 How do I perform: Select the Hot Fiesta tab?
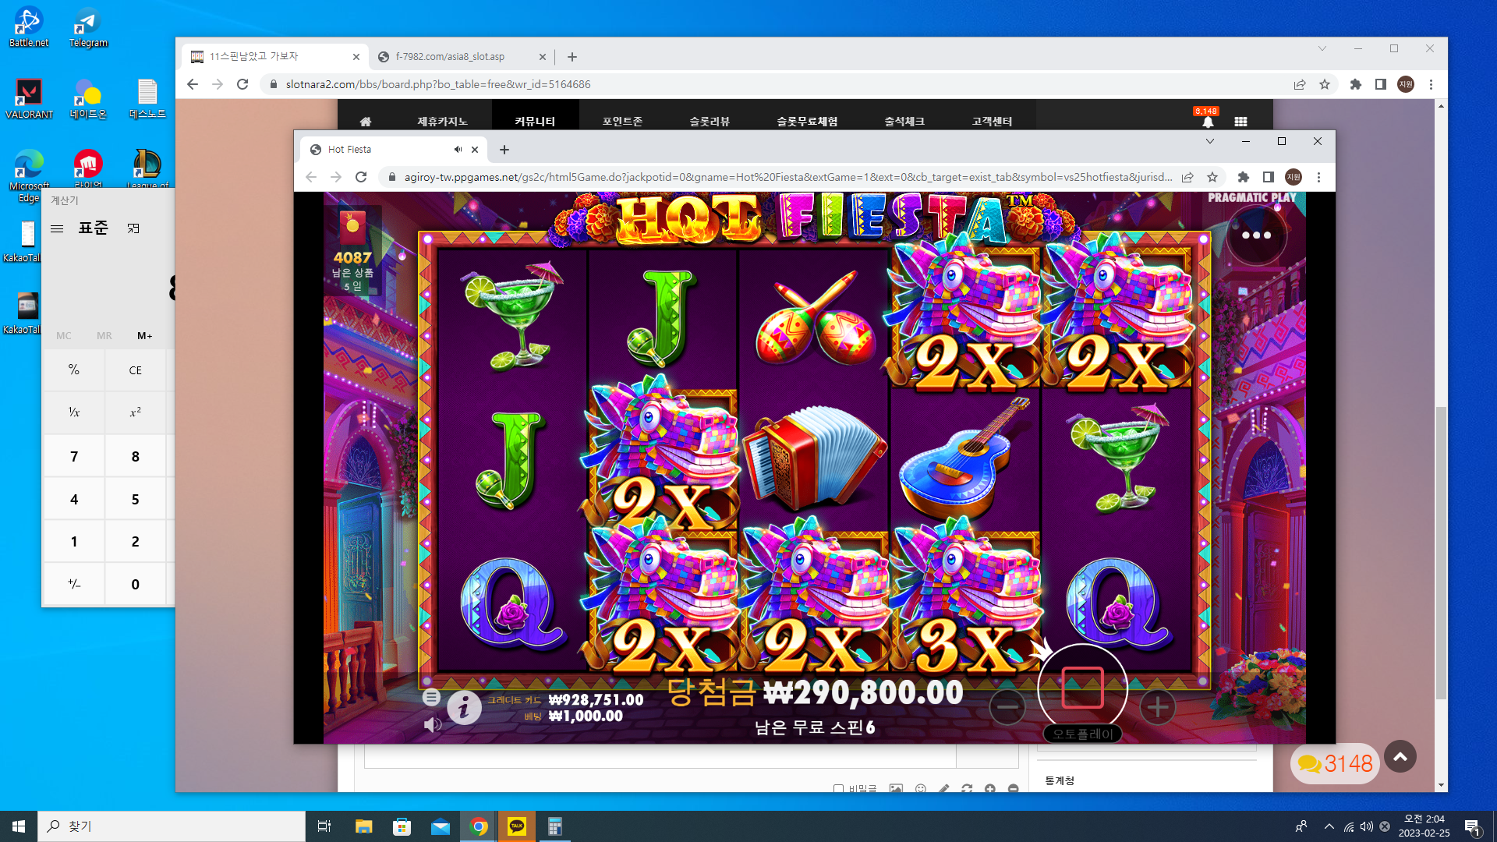[x=394, y=150]
